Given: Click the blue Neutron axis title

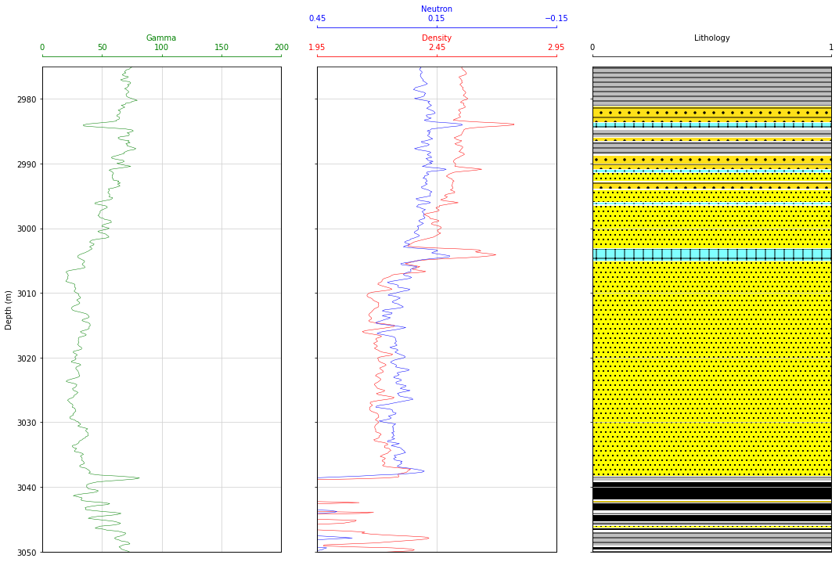Looking at the screenshot, I should [437, 9].
